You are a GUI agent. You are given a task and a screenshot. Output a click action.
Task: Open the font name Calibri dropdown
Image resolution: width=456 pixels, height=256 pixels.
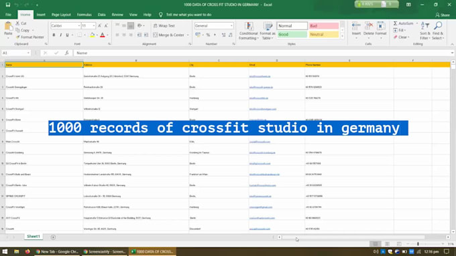point(79,26)
